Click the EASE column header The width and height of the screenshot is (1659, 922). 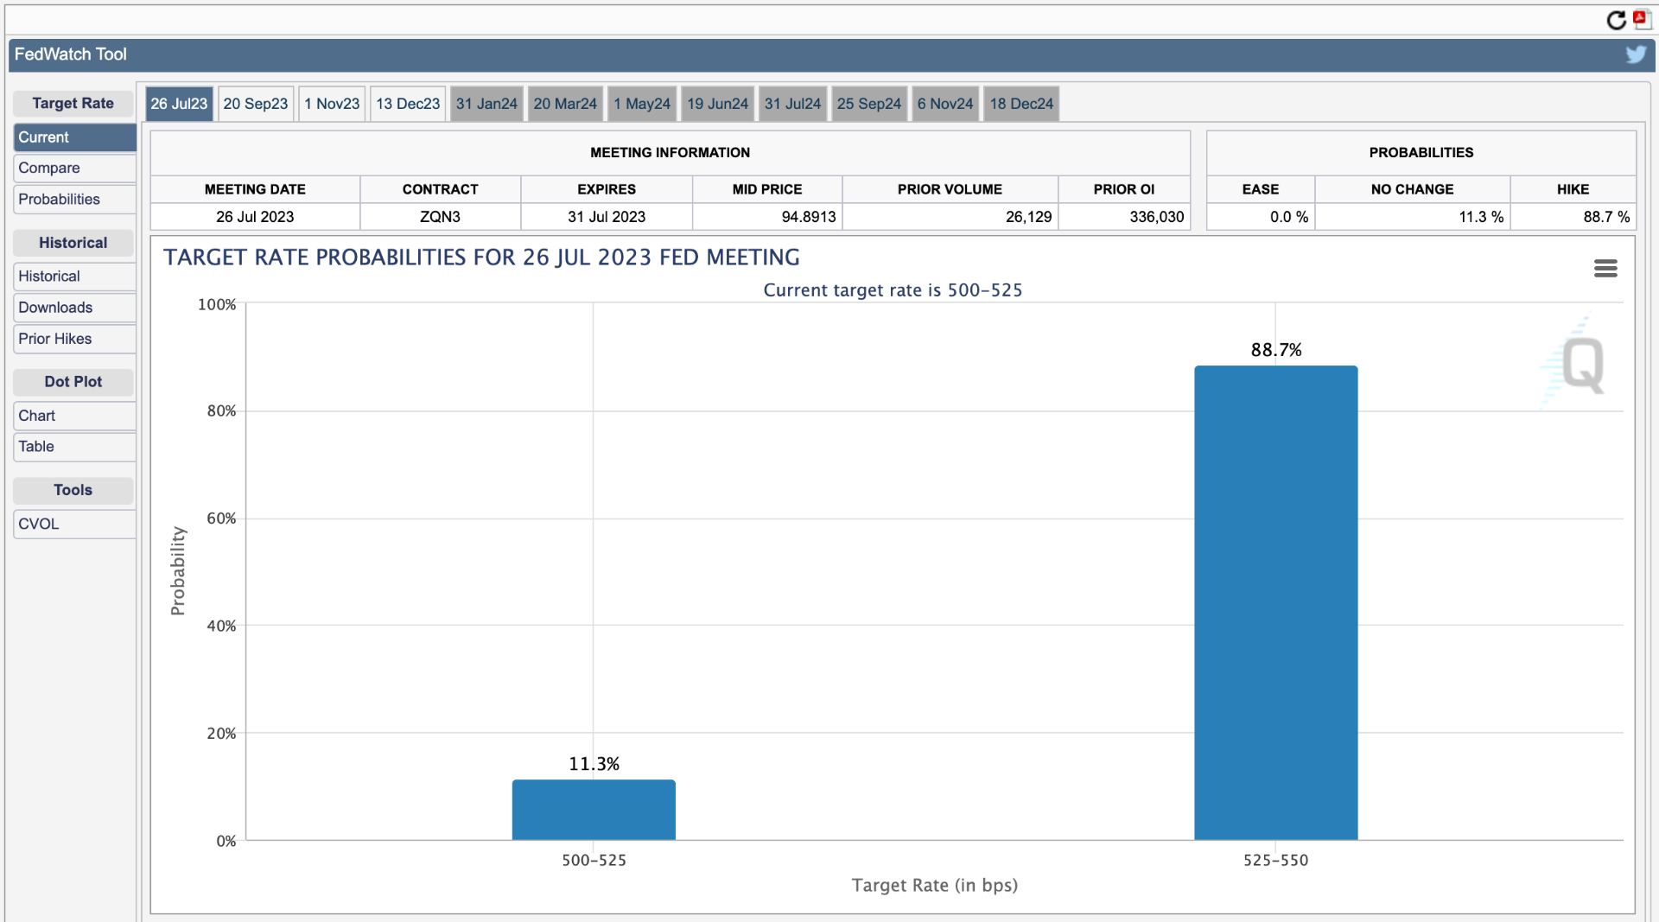(x=1261, y=189)
